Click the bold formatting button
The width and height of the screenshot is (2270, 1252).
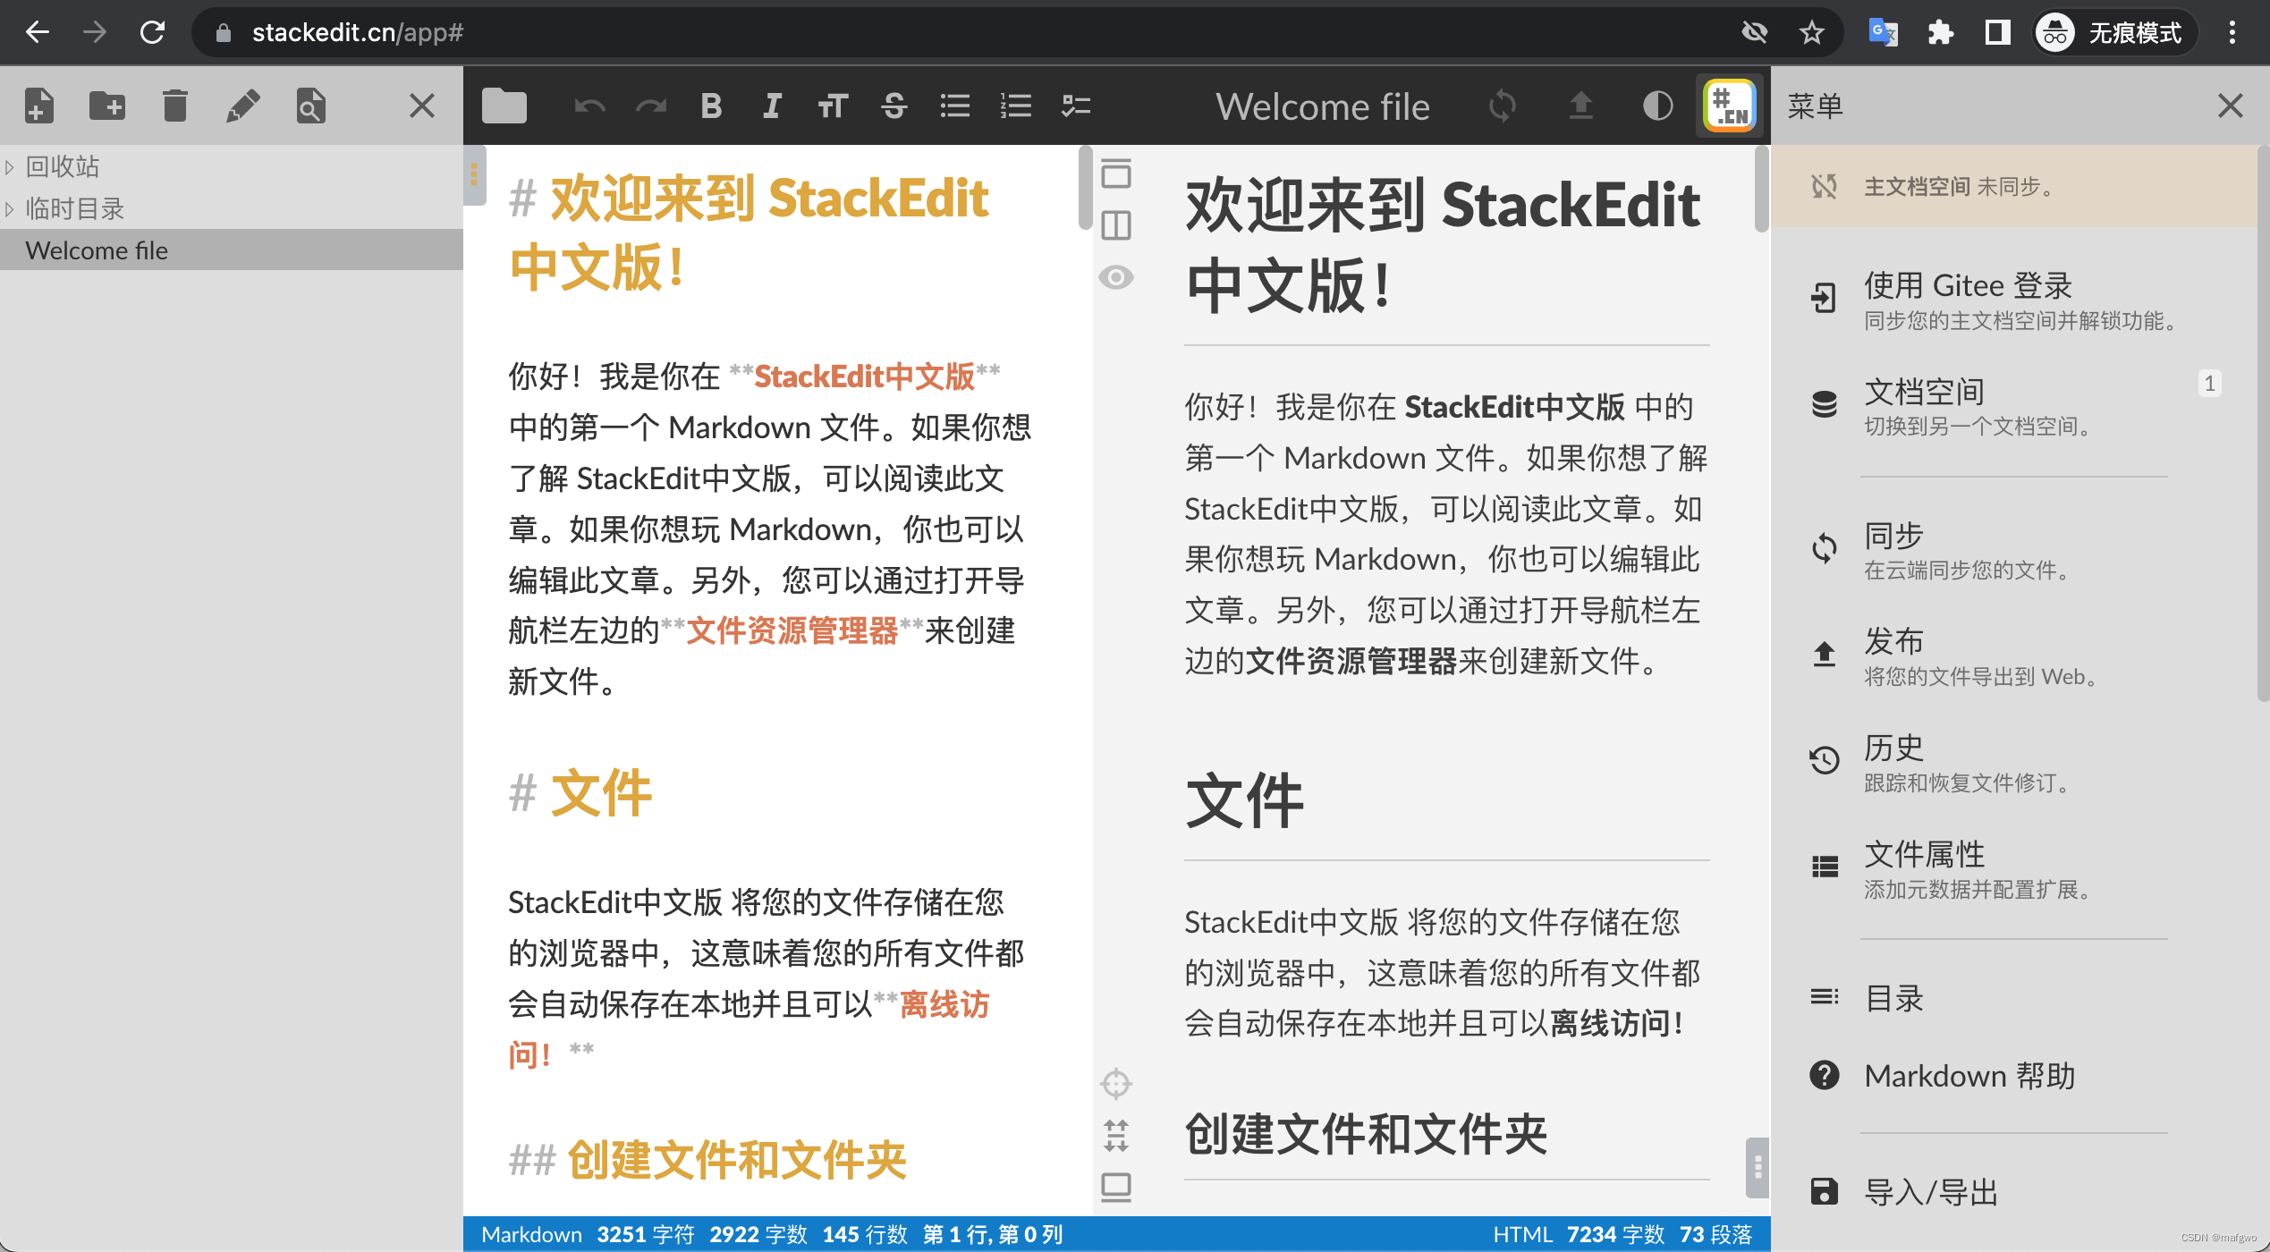pos(711,106)
